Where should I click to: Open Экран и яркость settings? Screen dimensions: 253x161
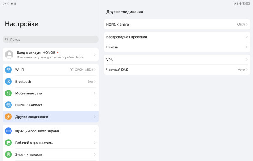pyautogui.click(x=51, y=154)
